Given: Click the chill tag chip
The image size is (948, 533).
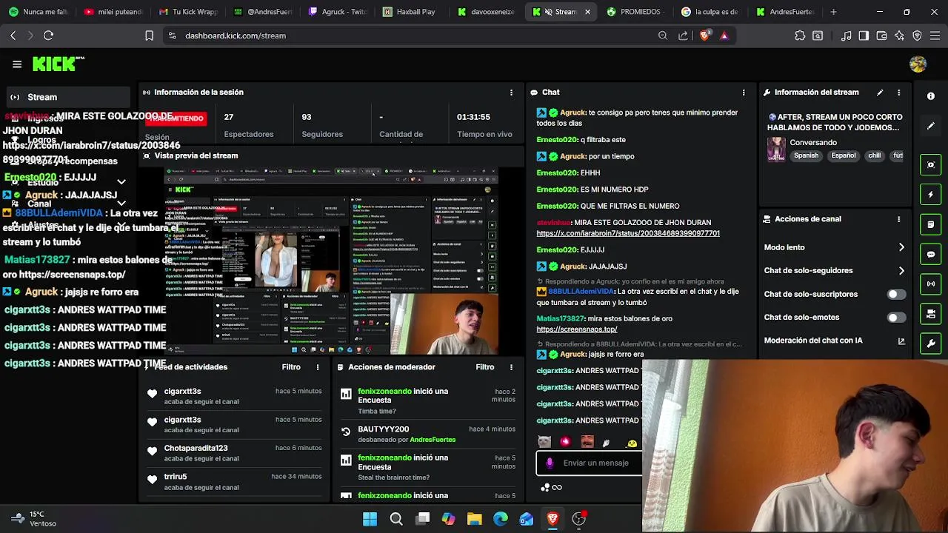Looking at the screenshot, I should 874,156.
